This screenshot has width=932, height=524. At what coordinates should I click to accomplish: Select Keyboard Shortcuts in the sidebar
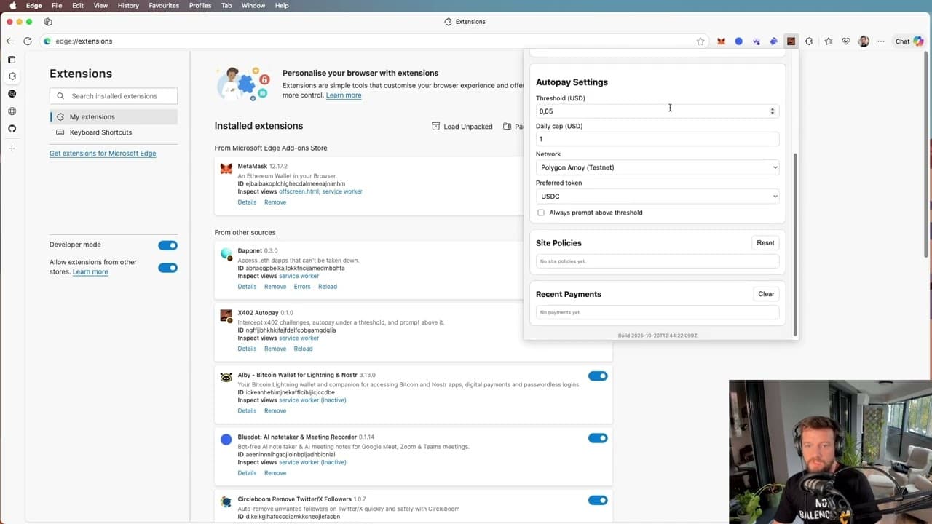point(100,132)
